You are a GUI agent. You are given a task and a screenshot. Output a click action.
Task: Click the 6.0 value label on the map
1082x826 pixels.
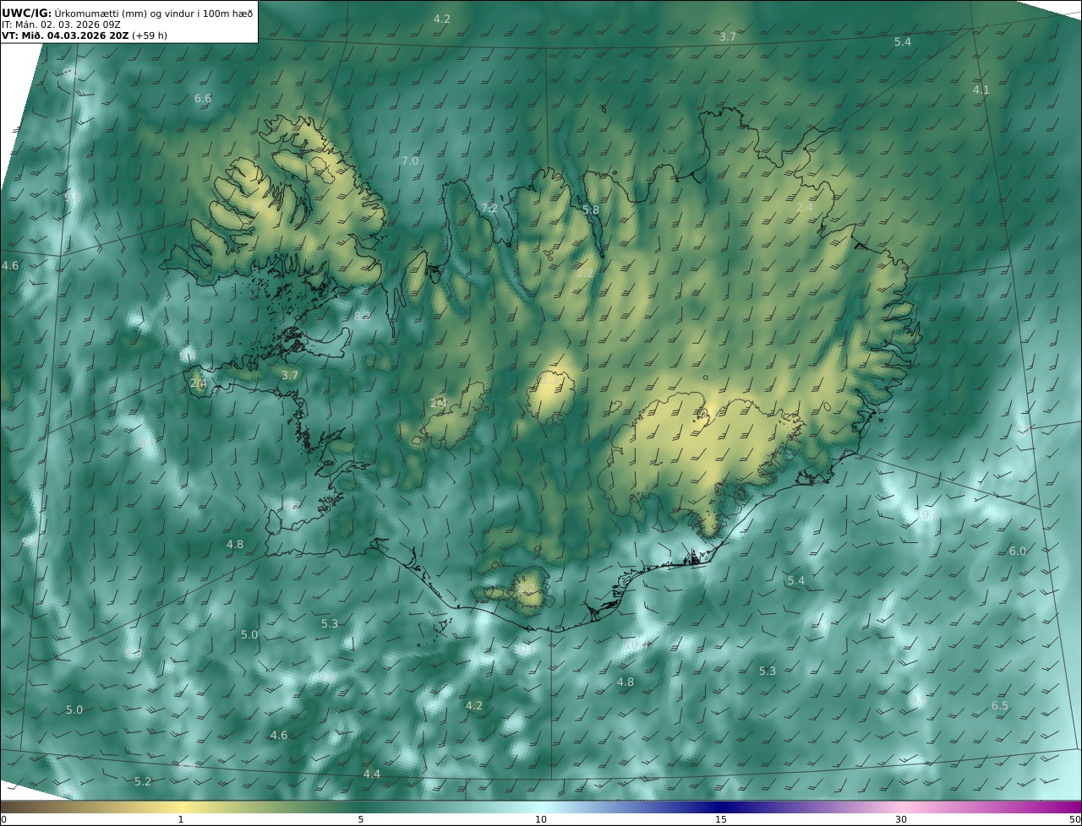click(x=1018, y=551)
